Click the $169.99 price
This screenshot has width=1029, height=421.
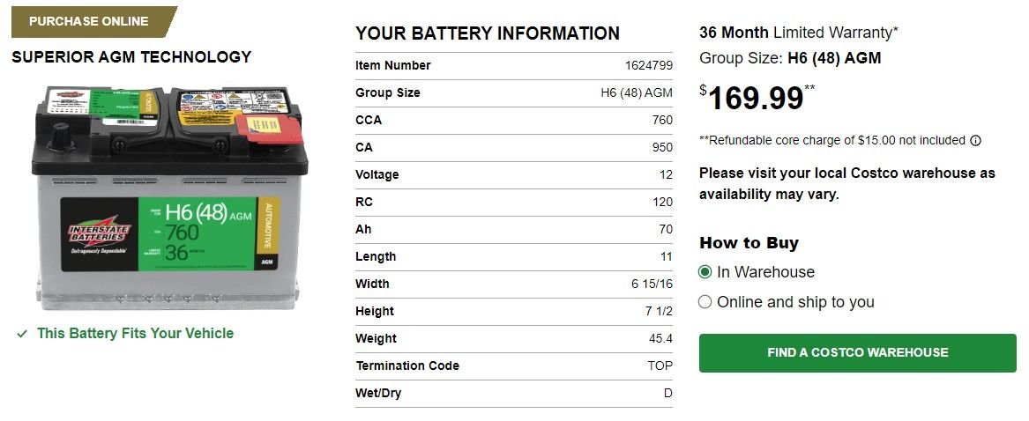pos(757,99)
